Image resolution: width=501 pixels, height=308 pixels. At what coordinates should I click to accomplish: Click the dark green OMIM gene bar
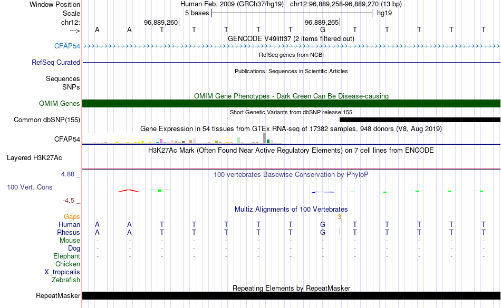292,103
